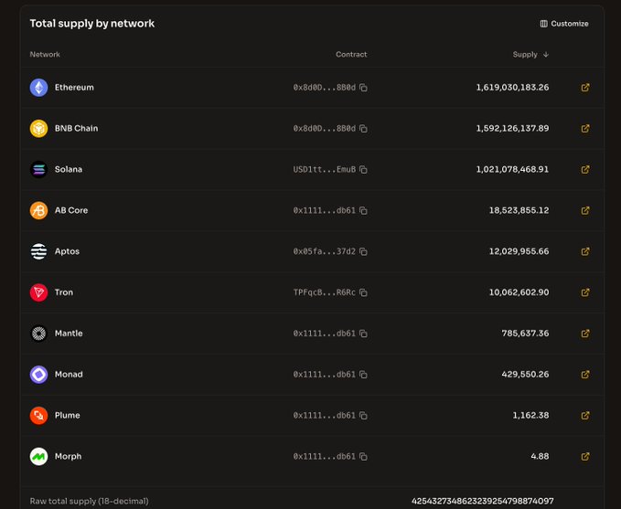Copy the Plume contract address
Image resolution: width=621 pixels, height=509 pixels.
click(363, 416)
